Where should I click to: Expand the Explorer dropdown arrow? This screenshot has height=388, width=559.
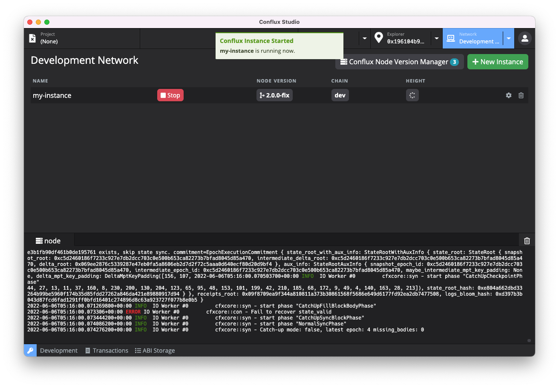437,38
